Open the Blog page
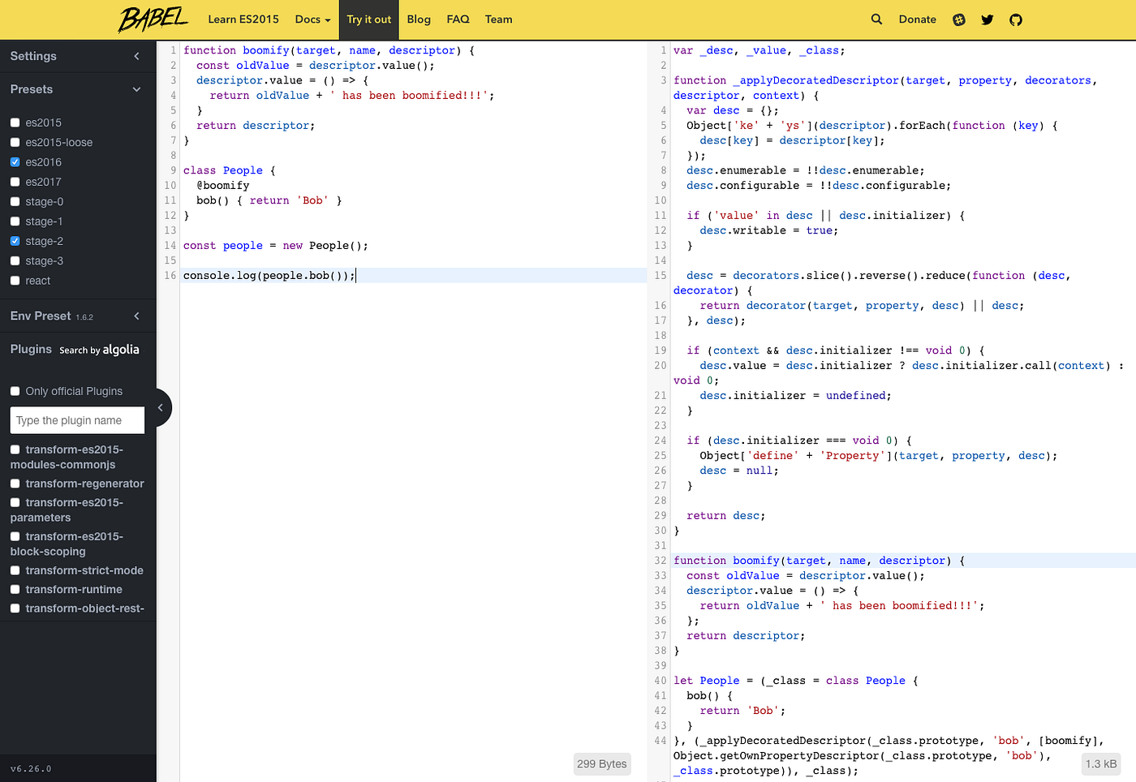Screen dimensions: 1136x782 tap(419, 19)
